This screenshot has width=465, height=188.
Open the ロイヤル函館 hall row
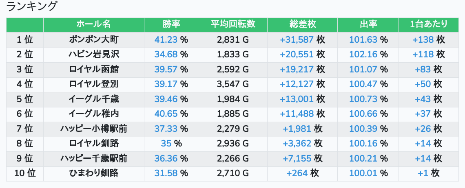pyautogui.click(x=94, y=69)
